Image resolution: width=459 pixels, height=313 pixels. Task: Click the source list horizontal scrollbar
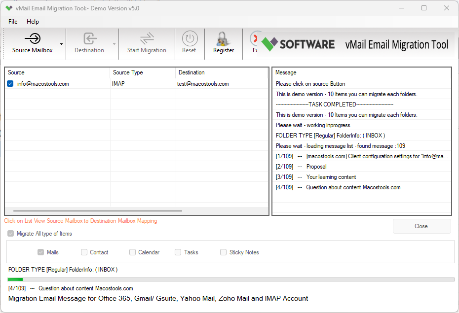pyautogui.click(x=98, y=210)
